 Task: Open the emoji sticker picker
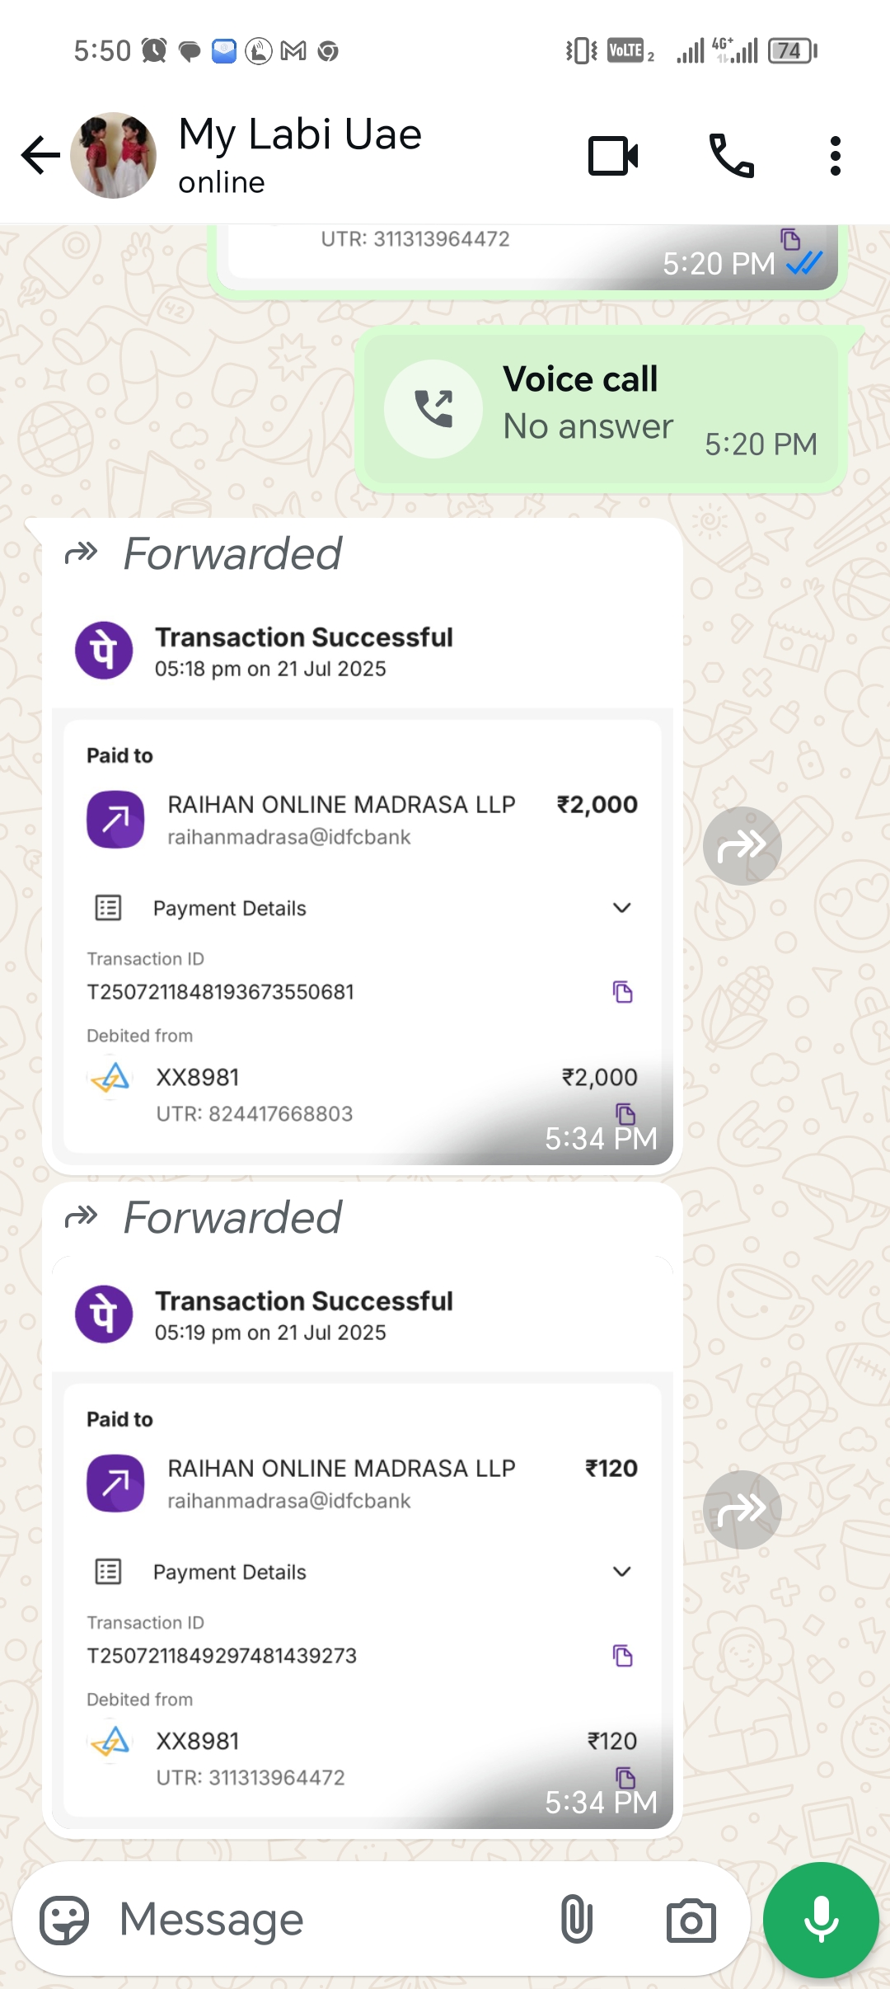[x=64, y=1920]
